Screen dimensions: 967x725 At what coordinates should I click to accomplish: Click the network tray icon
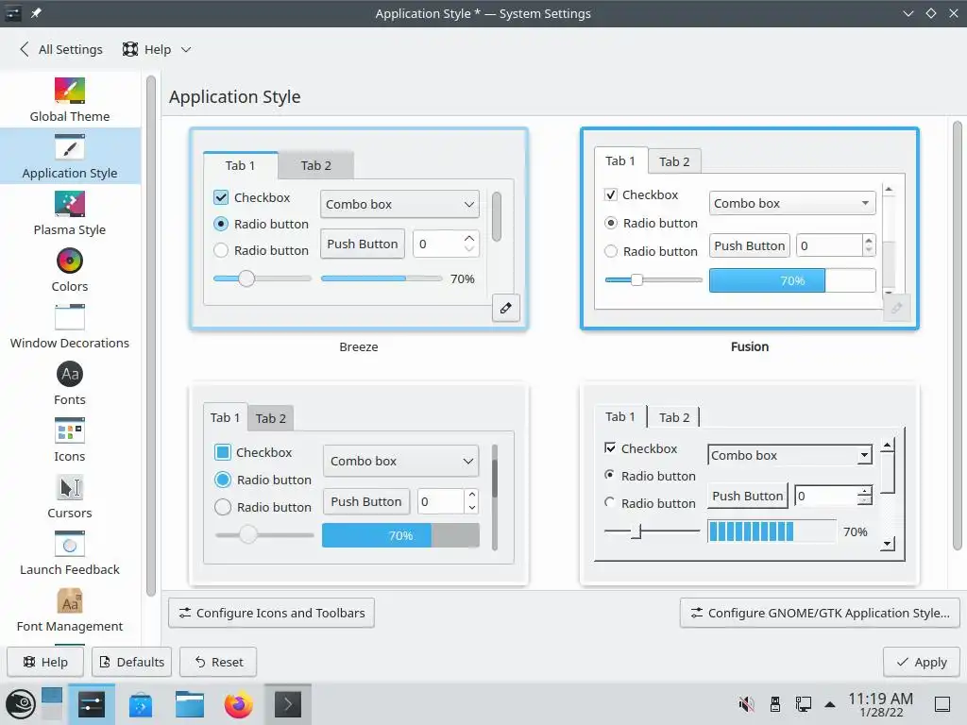click(x=803, y=703)
